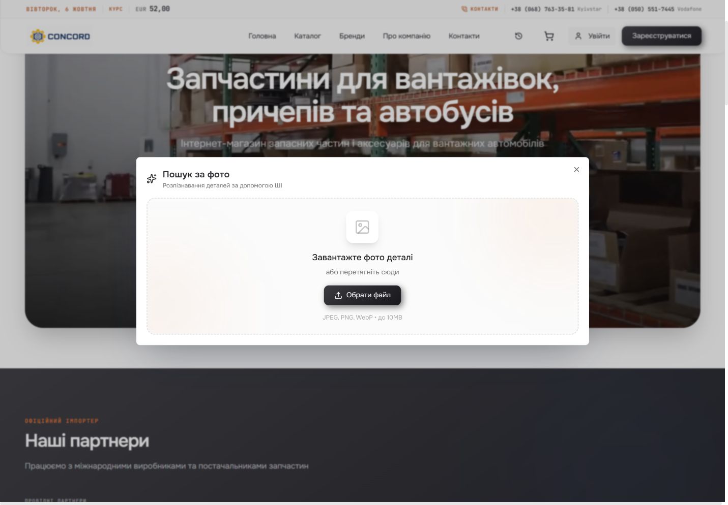Click the Наші партнери heading
The width and height of the screenshot is (728, 505).
[87, 440]
